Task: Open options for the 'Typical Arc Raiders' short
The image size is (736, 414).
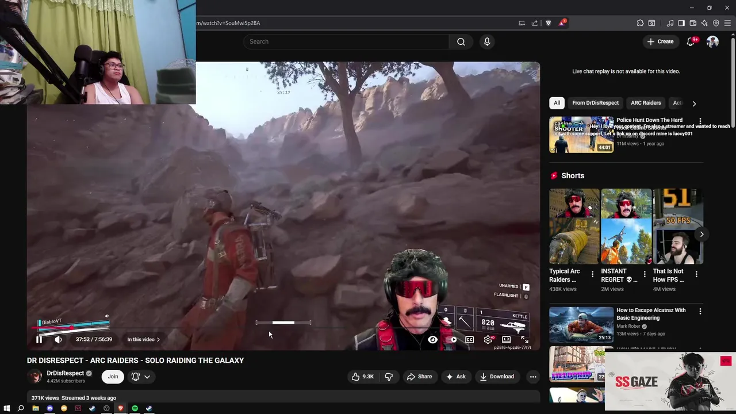Action: (592, 274)
